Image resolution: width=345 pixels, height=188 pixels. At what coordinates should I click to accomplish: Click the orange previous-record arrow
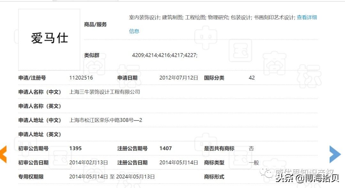pos(3,154)
